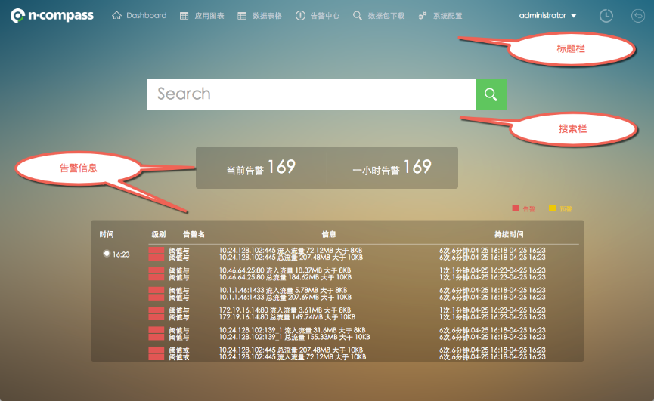
Task: Expand the administrator user dropdown
Action: 548,16
